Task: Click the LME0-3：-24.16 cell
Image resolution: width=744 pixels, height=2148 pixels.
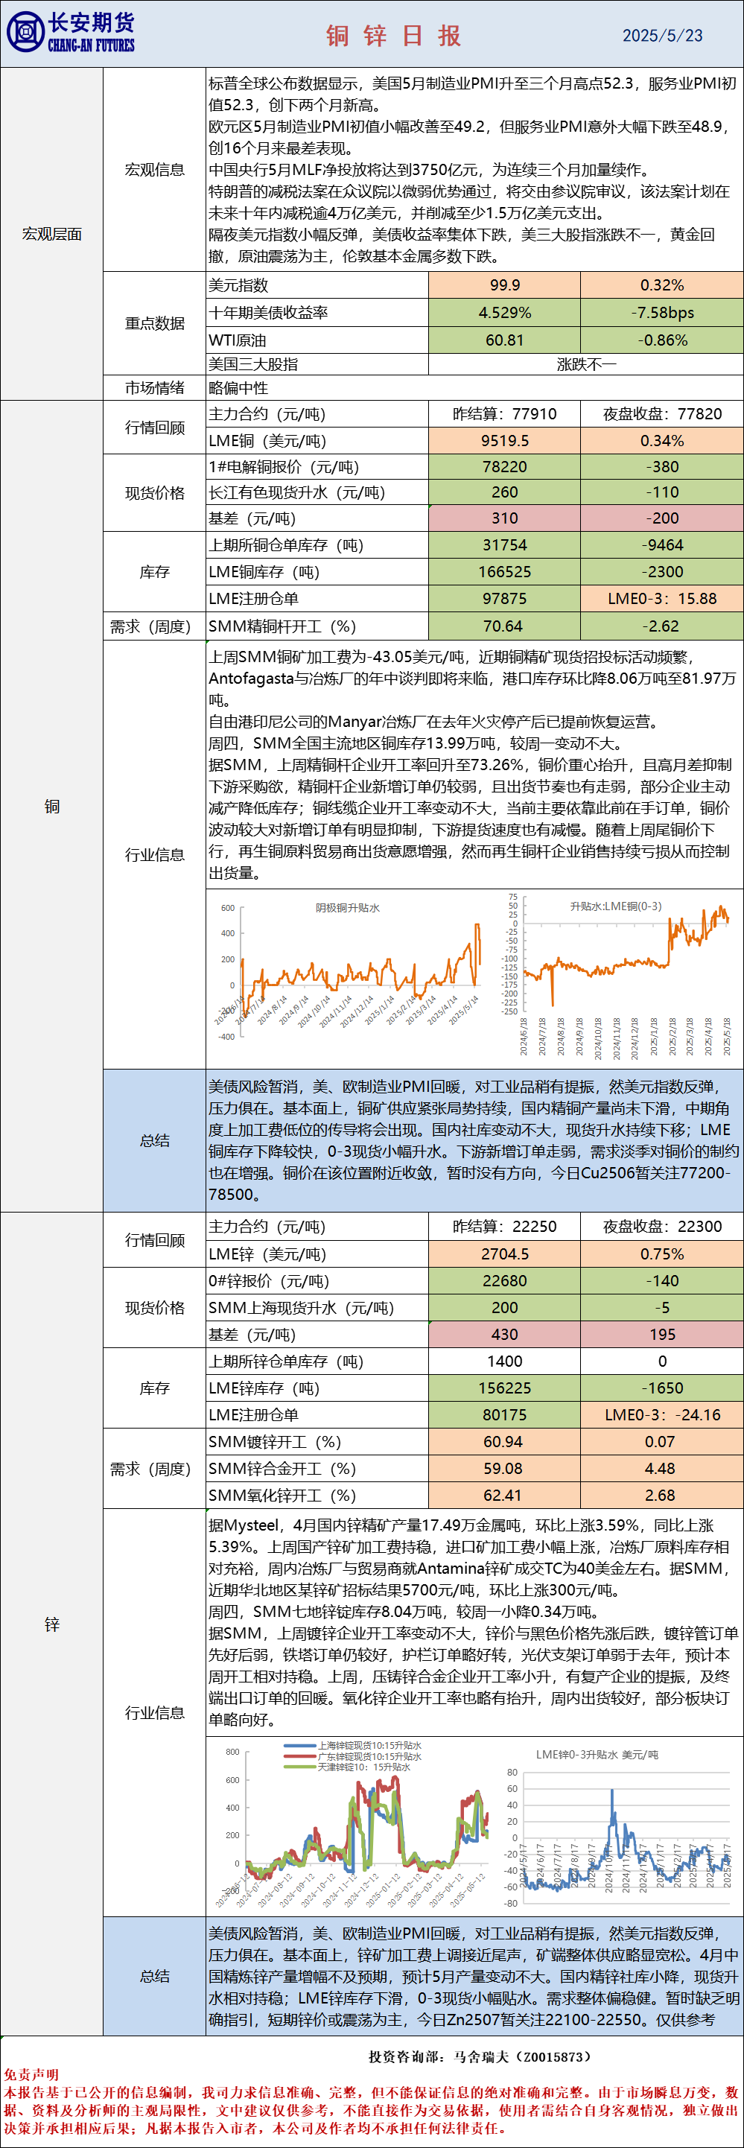Action: click(x=662, y=1414)
